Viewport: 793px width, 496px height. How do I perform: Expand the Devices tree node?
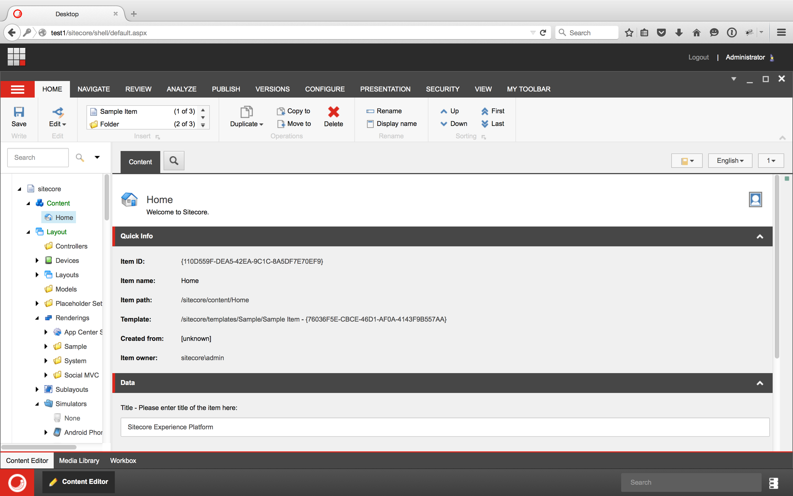37,260
